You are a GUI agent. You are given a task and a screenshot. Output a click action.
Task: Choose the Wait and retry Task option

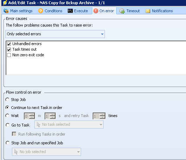click(7, 116)
